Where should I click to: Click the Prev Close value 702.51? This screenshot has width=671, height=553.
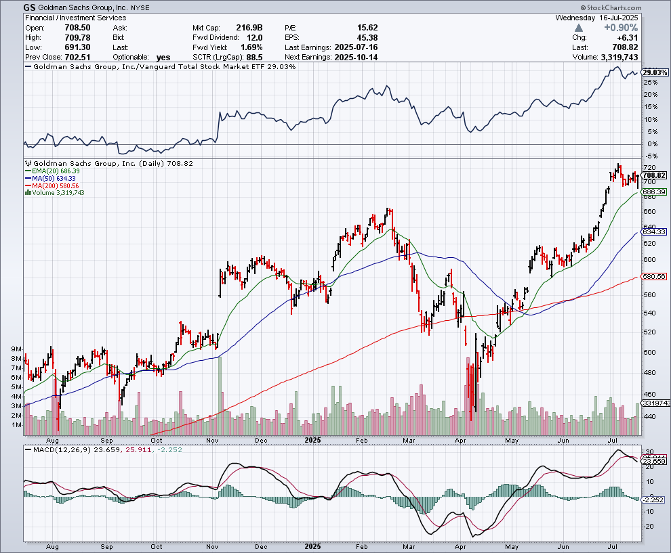click(x=77, y=58)
